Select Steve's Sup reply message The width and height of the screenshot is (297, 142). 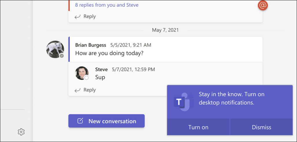coord(100,77)
